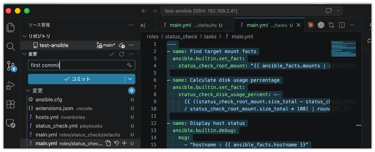The image size is (375, 152).
Task: Click the green macOS zoom window button
Action: pyautogui.click(x=27, y=11)
